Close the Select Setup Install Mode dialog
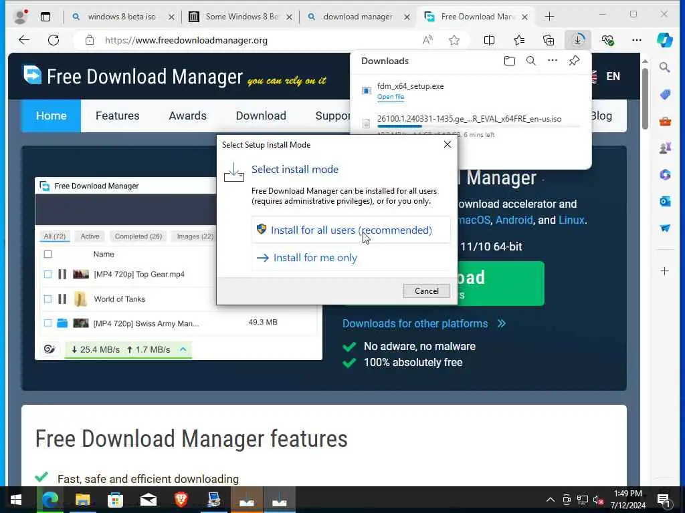685x513 pixels. tap(448, 144)
